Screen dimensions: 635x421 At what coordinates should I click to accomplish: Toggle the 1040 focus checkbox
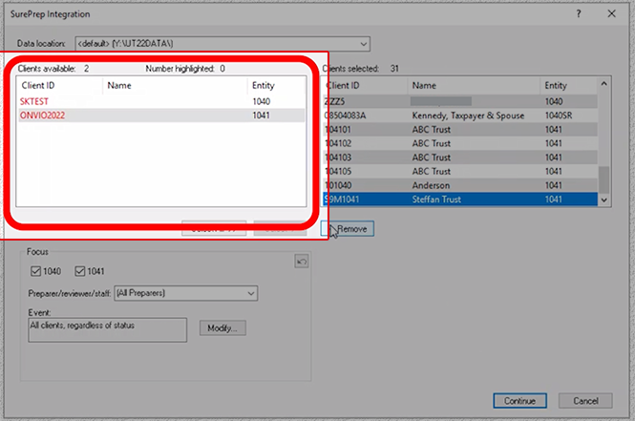(36, 273)
